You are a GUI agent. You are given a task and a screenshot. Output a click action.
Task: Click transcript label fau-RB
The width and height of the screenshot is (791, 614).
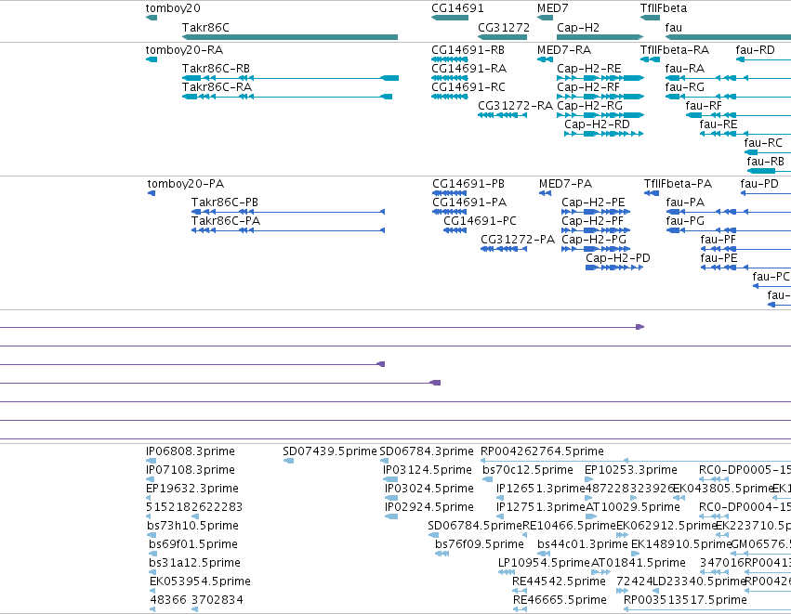click(765, 162)
